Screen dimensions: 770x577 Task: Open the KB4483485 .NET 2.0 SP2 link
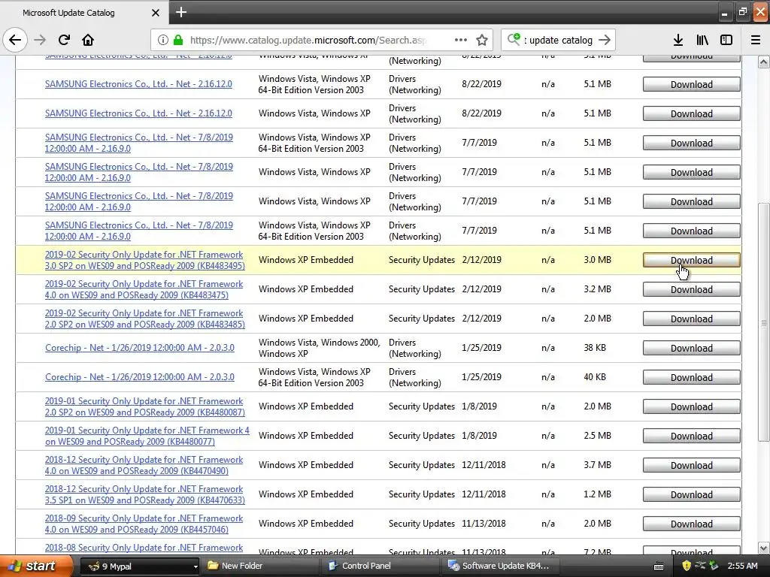click(145, 319)
